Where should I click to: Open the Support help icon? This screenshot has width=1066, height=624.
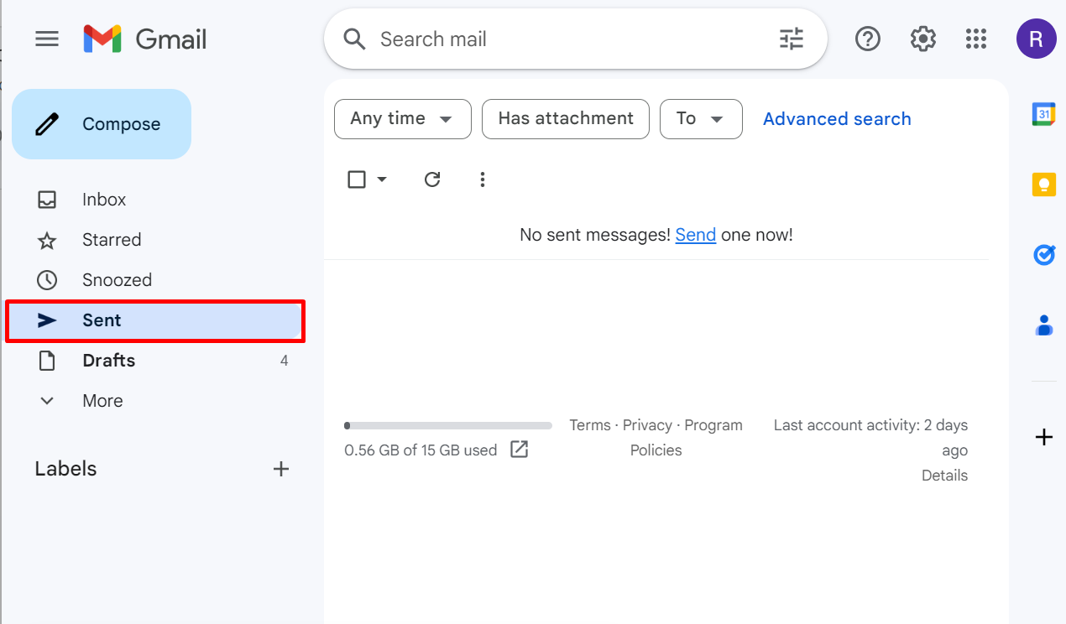click(x=867, y=39)
